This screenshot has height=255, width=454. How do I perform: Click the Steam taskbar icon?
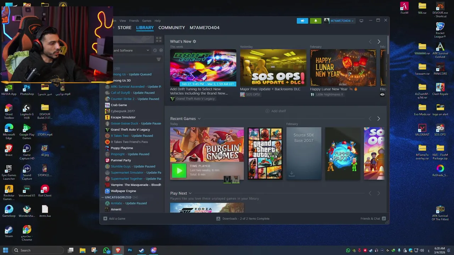[x=141, y=250]
